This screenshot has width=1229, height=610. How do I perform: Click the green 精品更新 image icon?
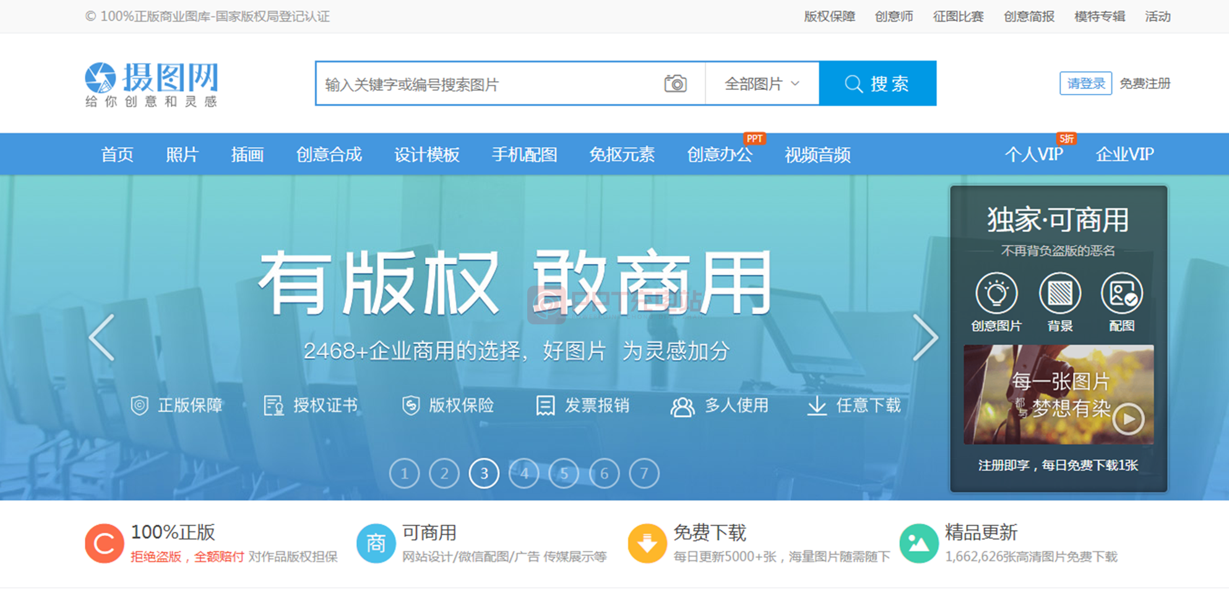click(x=918, y=543)
